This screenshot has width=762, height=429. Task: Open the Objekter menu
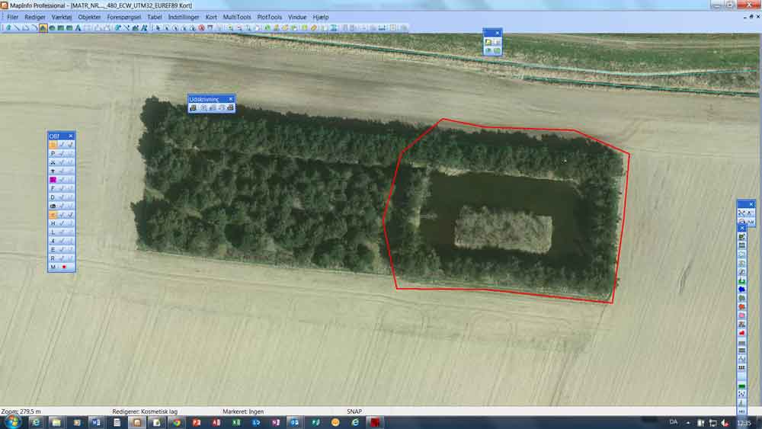pyautogui.click(x=89, y=17)
